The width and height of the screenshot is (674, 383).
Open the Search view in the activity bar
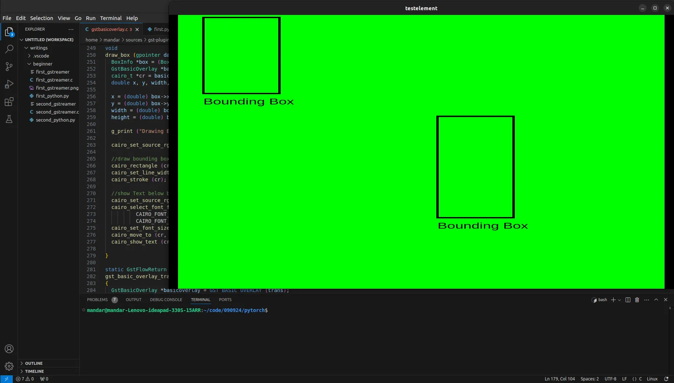[x=9, y=49]
